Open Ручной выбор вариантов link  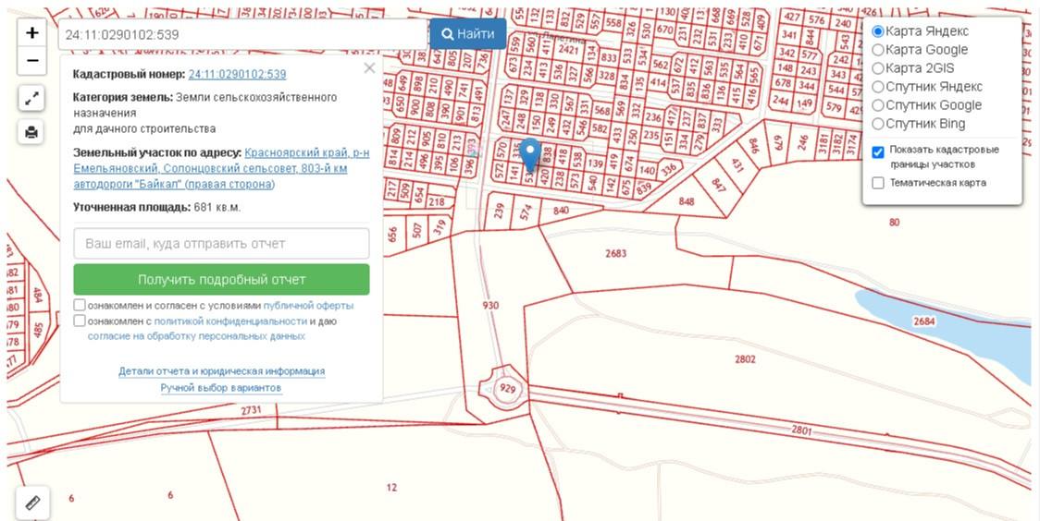[221, 388]
